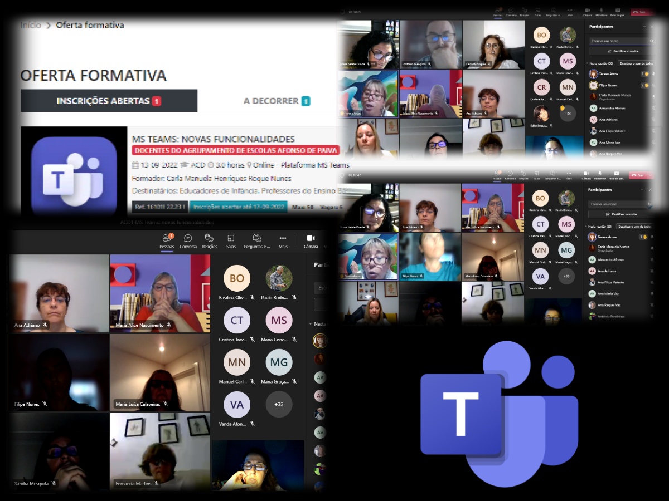Toggle Microfone in the 01:38:20 meeting window
Viewport: 669px width, 501px height.
(601, 12)
